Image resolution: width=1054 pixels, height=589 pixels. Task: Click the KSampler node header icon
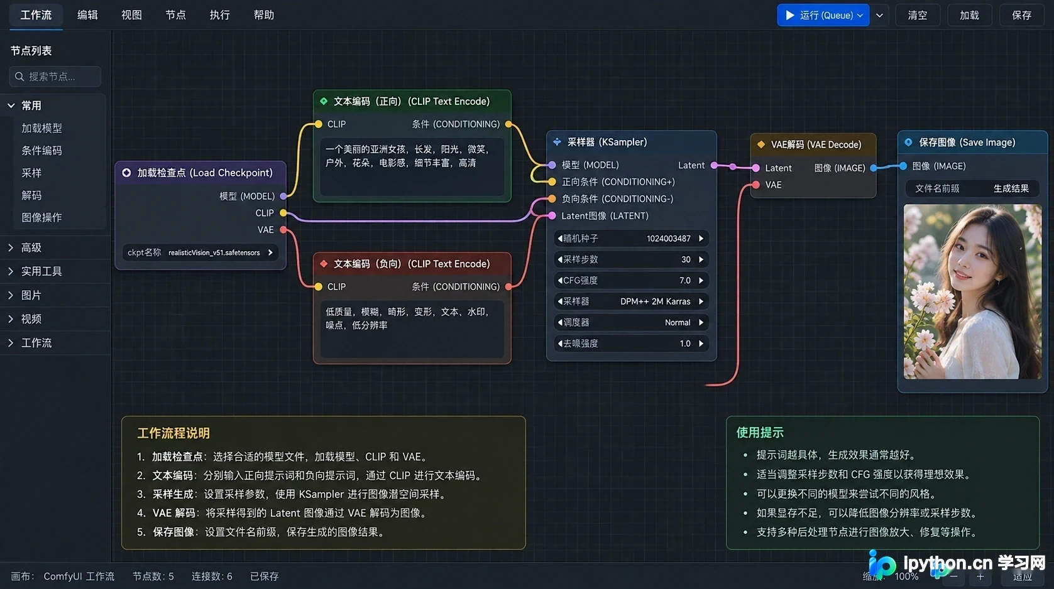point(557,142)
